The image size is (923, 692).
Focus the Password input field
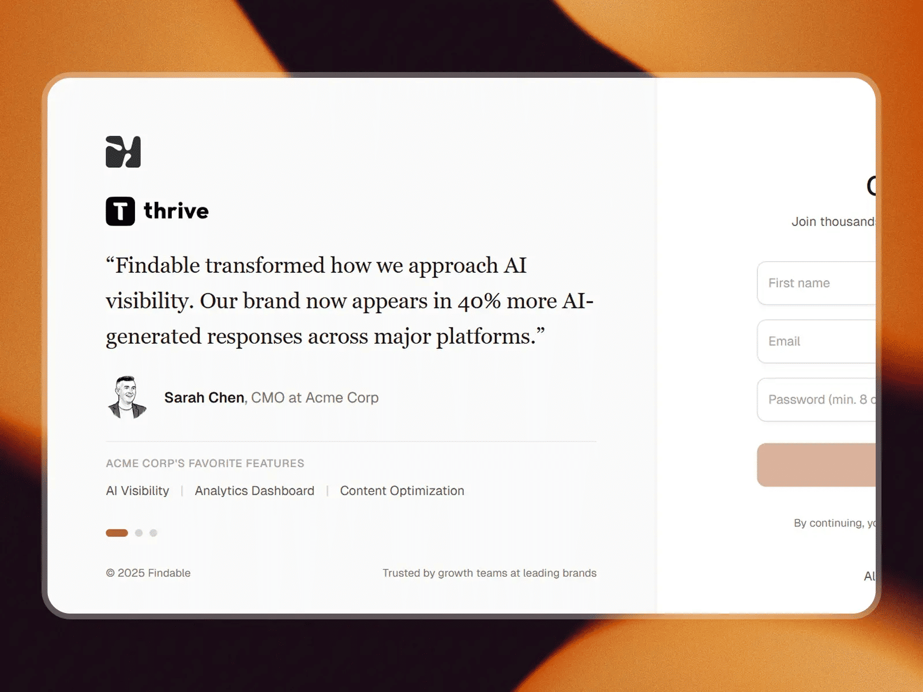tap(816, 400)
